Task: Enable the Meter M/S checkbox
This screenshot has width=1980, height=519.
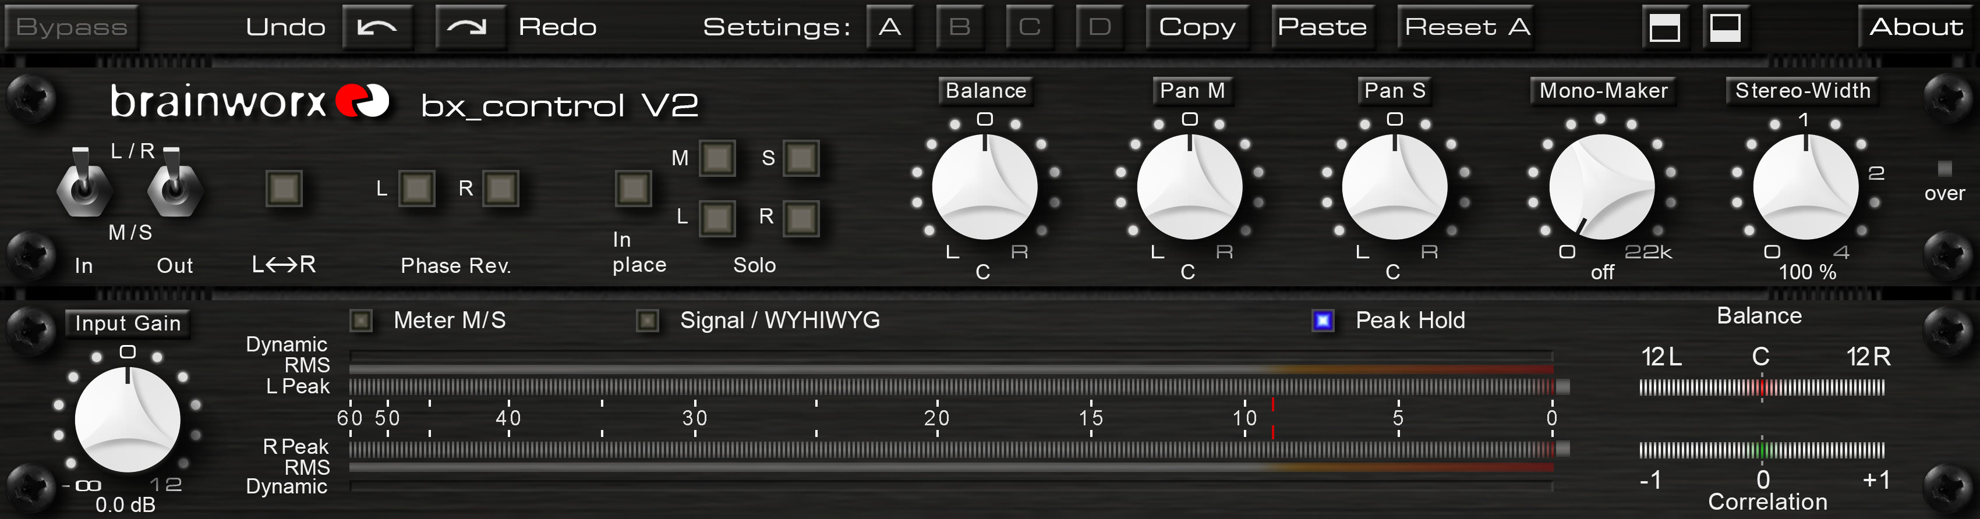Action: (x=361, y=320)
